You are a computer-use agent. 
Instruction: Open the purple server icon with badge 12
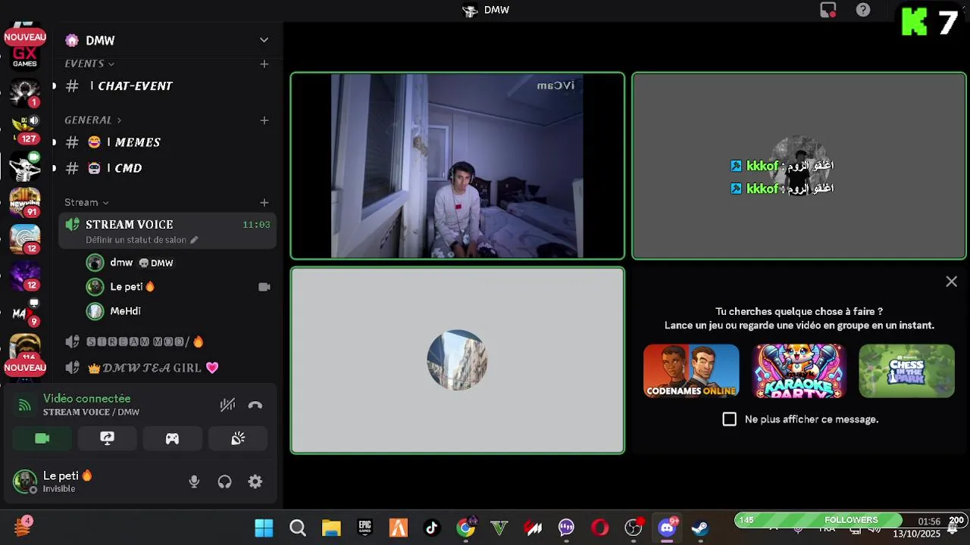click(25, 276)
